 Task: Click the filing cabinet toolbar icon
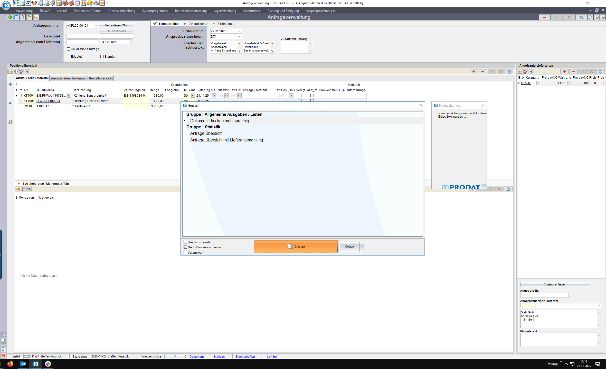tap(77, 3)
